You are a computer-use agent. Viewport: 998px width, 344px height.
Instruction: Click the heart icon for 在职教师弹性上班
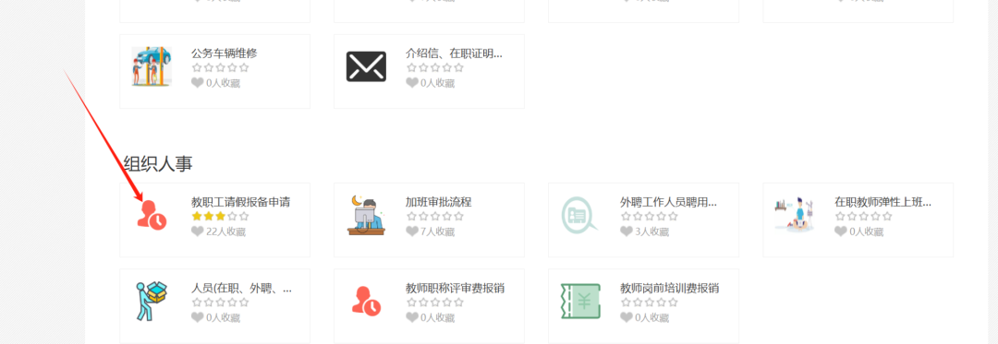tap(841, 231)
